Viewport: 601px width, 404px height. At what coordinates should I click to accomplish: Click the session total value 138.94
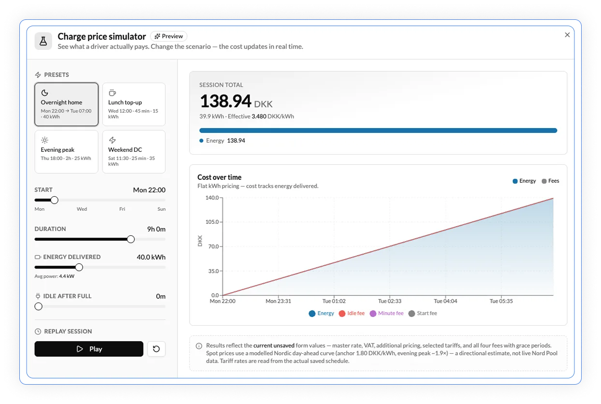click(225, 101)
